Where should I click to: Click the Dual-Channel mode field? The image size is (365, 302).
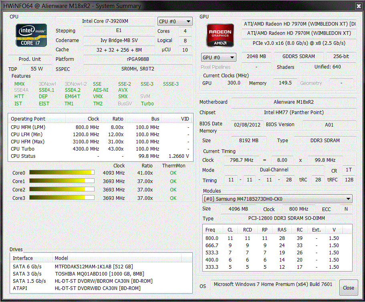274,169
